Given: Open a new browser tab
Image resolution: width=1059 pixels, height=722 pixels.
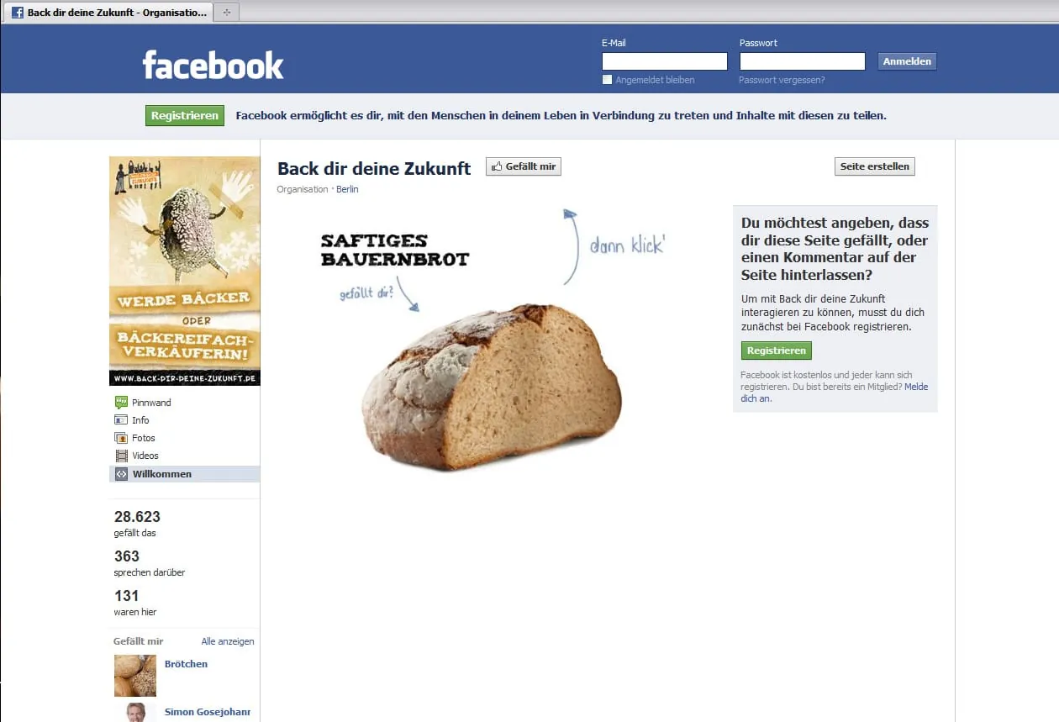Looking at the screenshot, I should [226, 13].
